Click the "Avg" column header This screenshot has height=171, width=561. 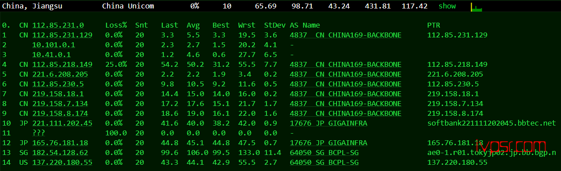tap(193, 25)
